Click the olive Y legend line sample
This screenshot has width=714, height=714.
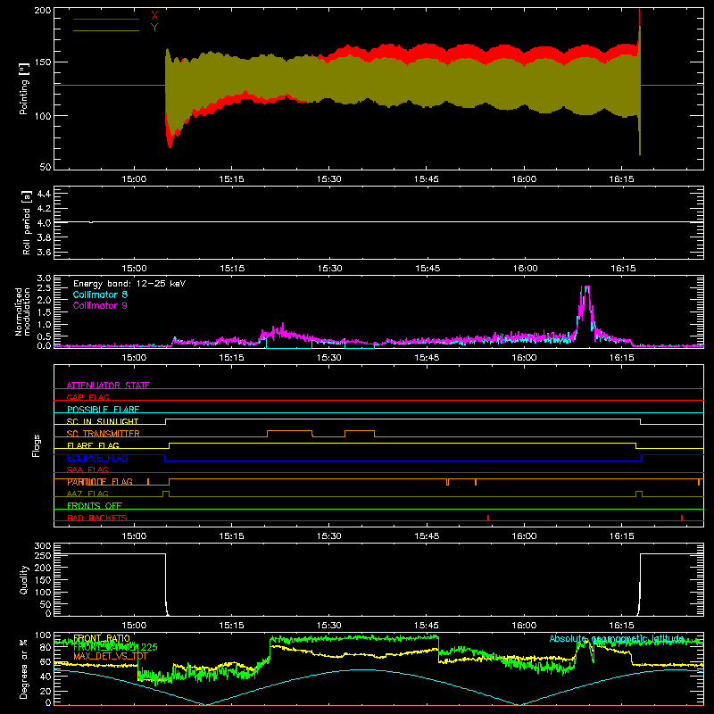(x=106, y=30)
